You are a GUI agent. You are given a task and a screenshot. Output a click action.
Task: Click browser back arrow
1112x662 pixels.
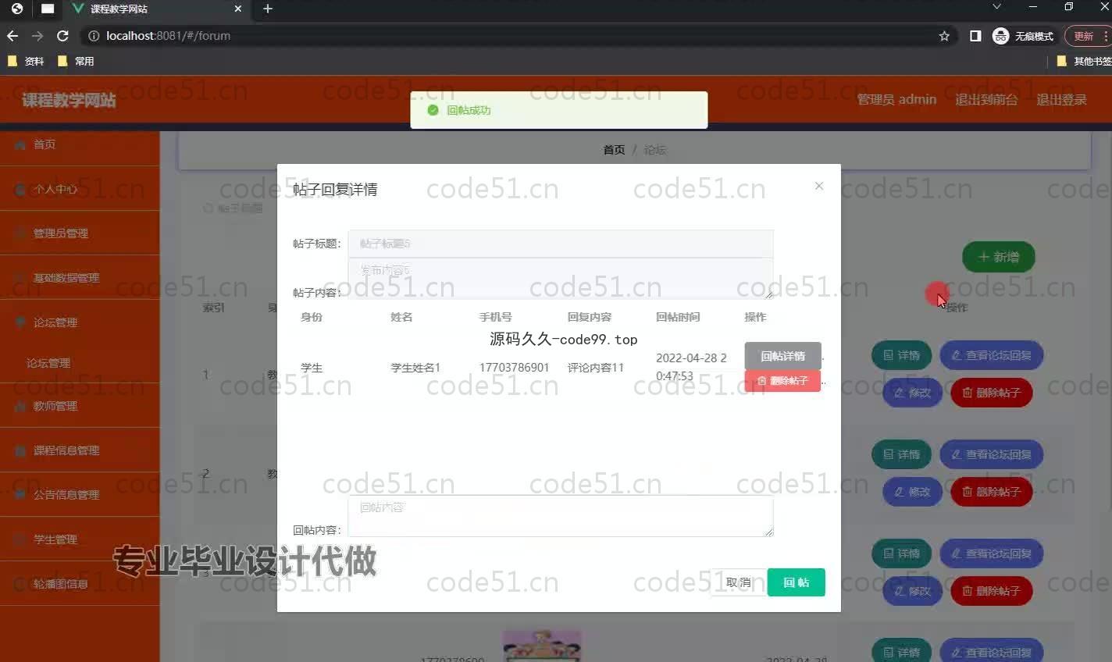(12, 36)
